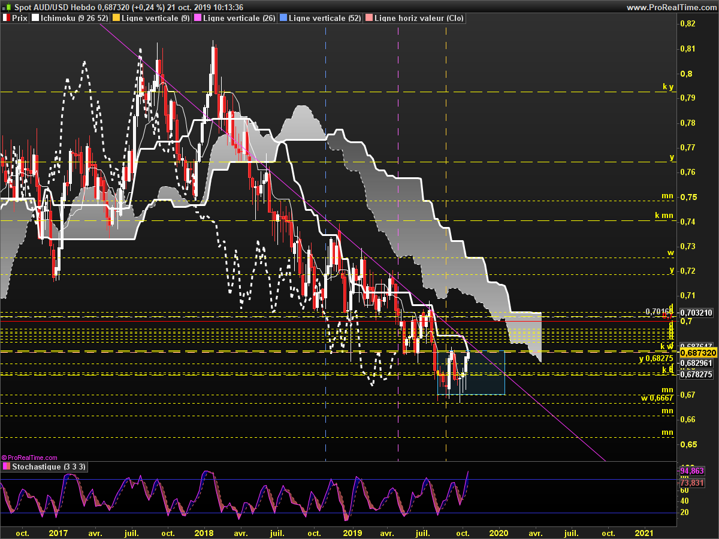Click the 'w 0,6667' level annotation
The width and height of the screenshot is (719, 539).
[657, 398]
